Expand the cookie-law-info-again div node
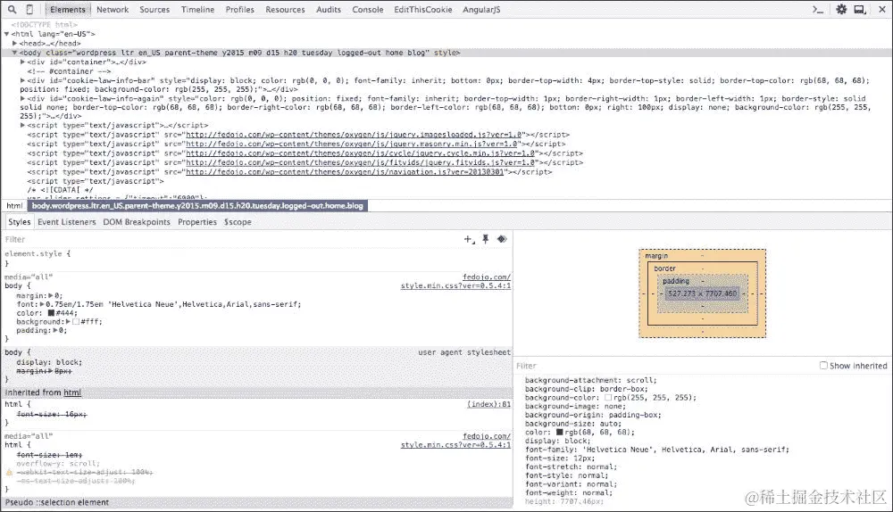The image size is (893, 512). [x=23, y=98]
